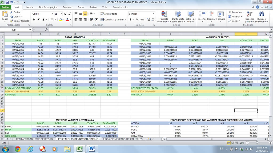
Task: Decrease decimal places
Action: tap(153, 20)
